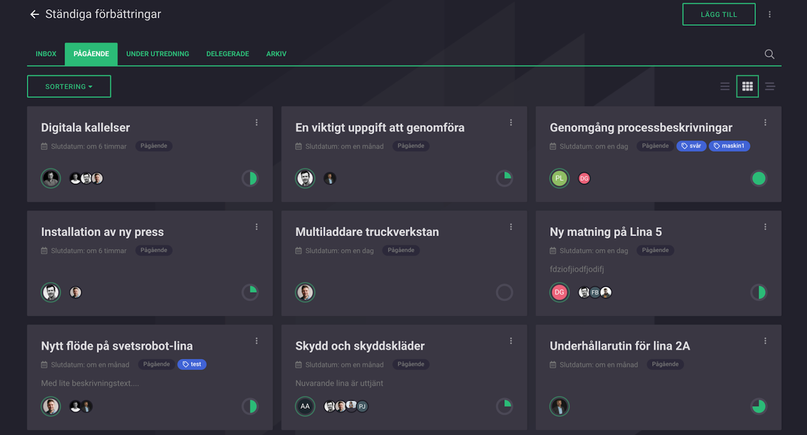Switch to the compact list view icon
The image size is (807, 435).
(725, 87)
